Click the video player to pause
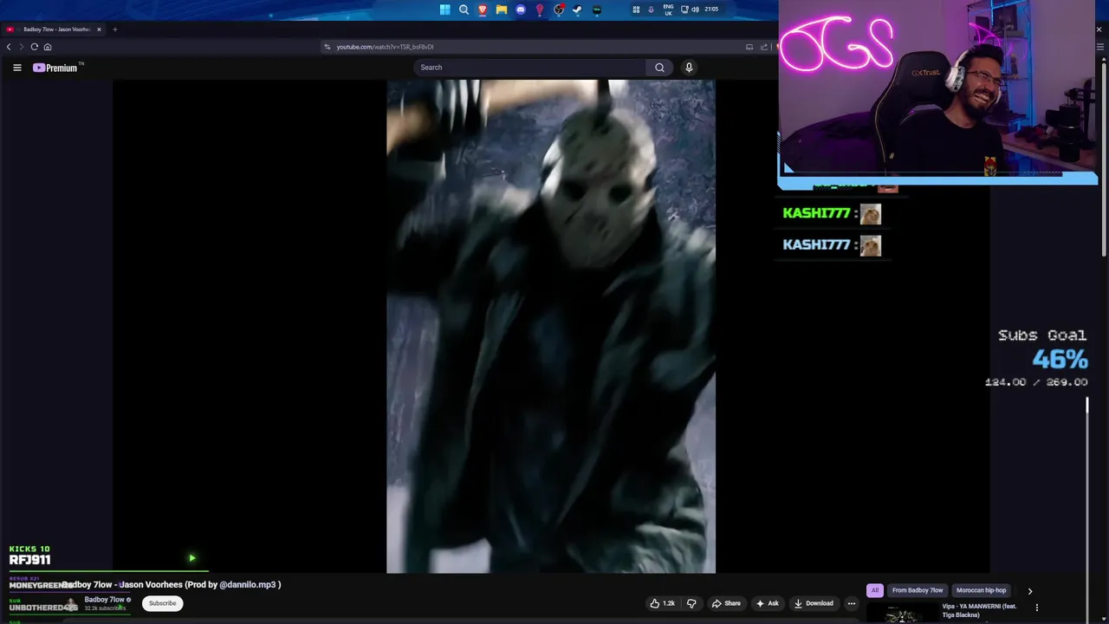 point(551,327)
